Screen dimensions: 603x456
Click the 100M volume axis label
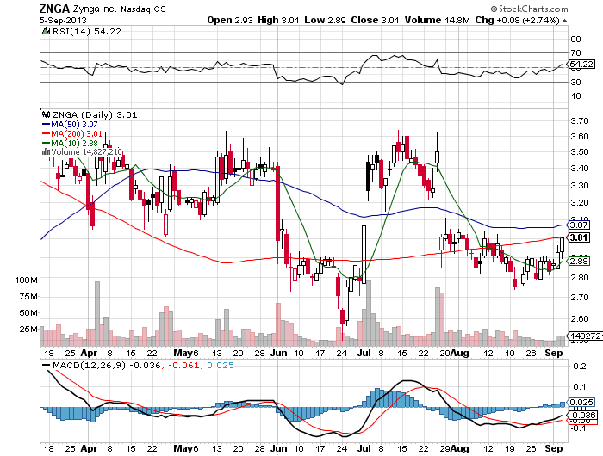[27, 280]
